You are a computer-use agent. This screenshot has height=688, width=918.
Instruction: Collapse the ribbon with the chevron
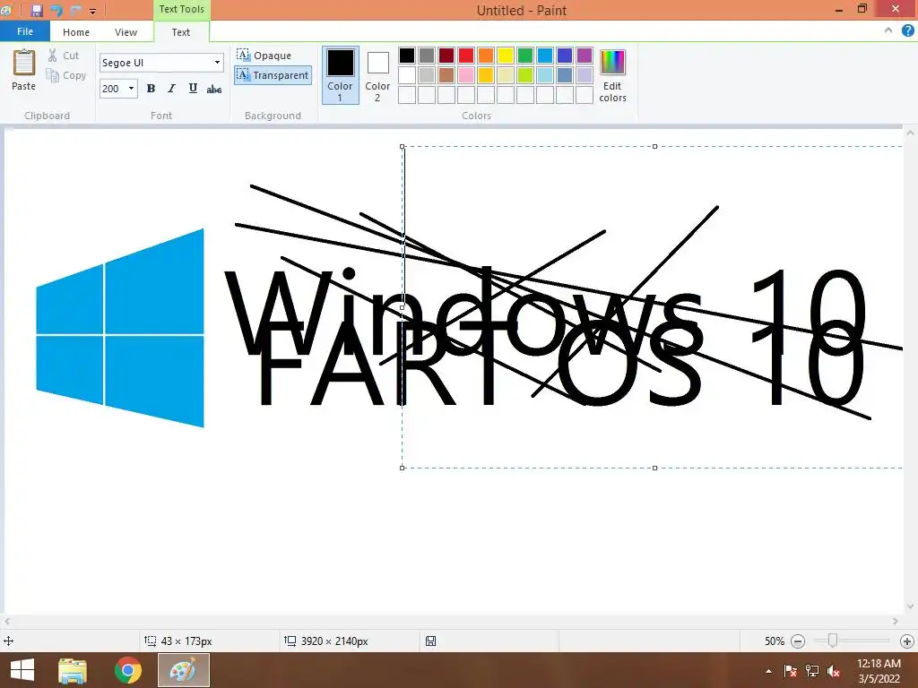click(x=888, y=30)
